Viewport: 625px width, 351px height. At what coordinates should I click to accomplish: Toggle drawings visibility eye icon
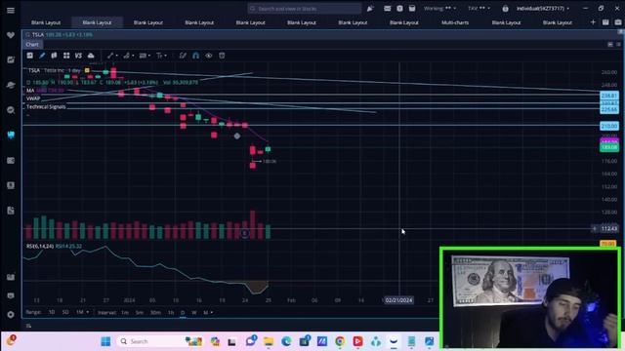click(209, 56)
